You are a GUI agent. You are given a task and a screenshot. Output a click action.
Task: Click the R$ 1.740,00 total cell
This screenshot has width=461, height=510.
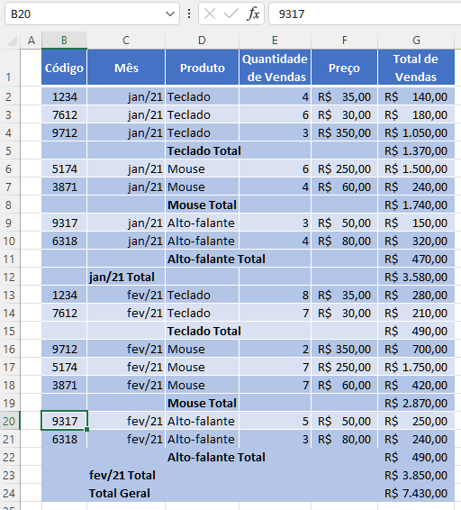tap(416, 205)
